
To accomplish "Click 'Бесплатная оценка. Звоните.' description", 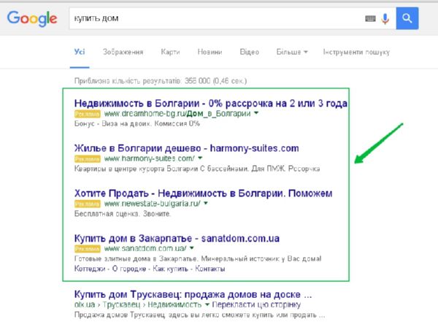I will (123, 214).
